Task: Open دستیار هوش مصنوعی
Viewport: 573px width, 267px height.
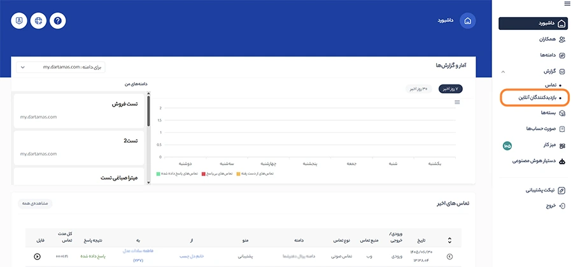Action: [x=534, y=161]
